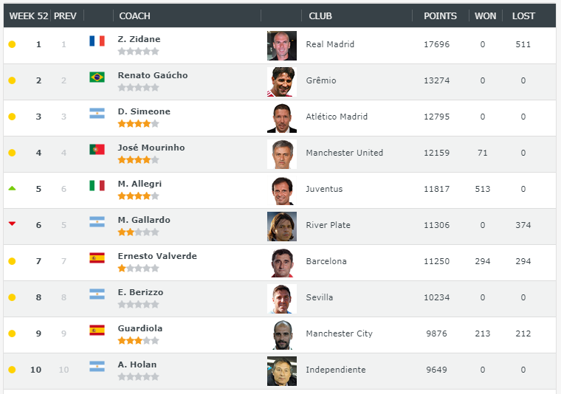The width and height of the screenshot is (561, 394).
Task: Click the Portugal flag next to José Mourinho
Action: pos(97,150)
